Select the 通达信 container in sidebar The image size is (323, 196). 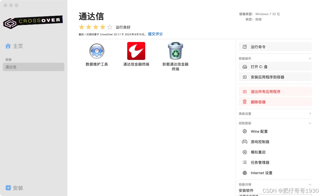coord(34,67)
